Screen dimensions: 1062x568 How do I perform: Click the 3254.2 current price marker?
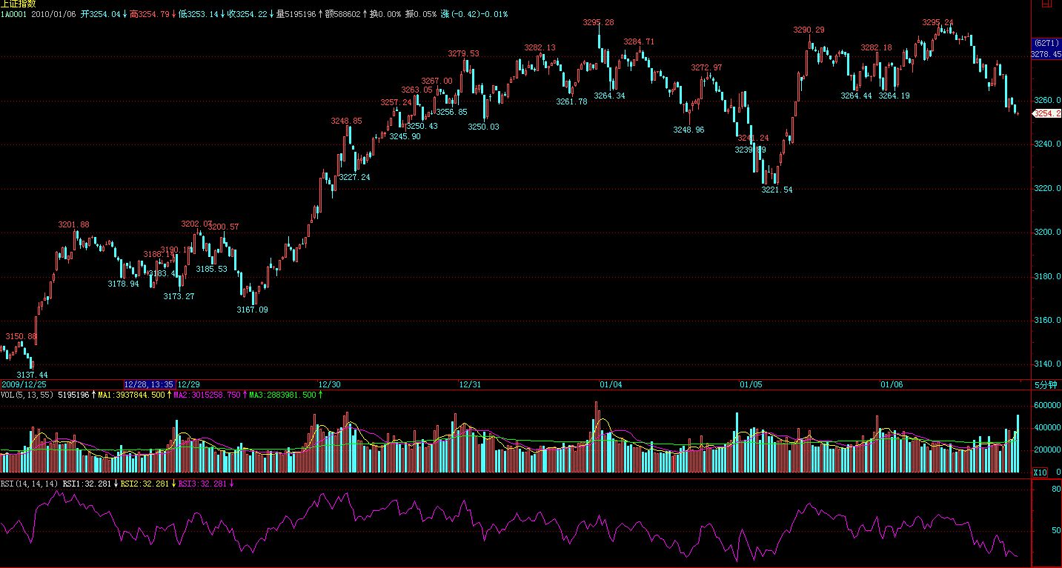[x=1047, y=113]
